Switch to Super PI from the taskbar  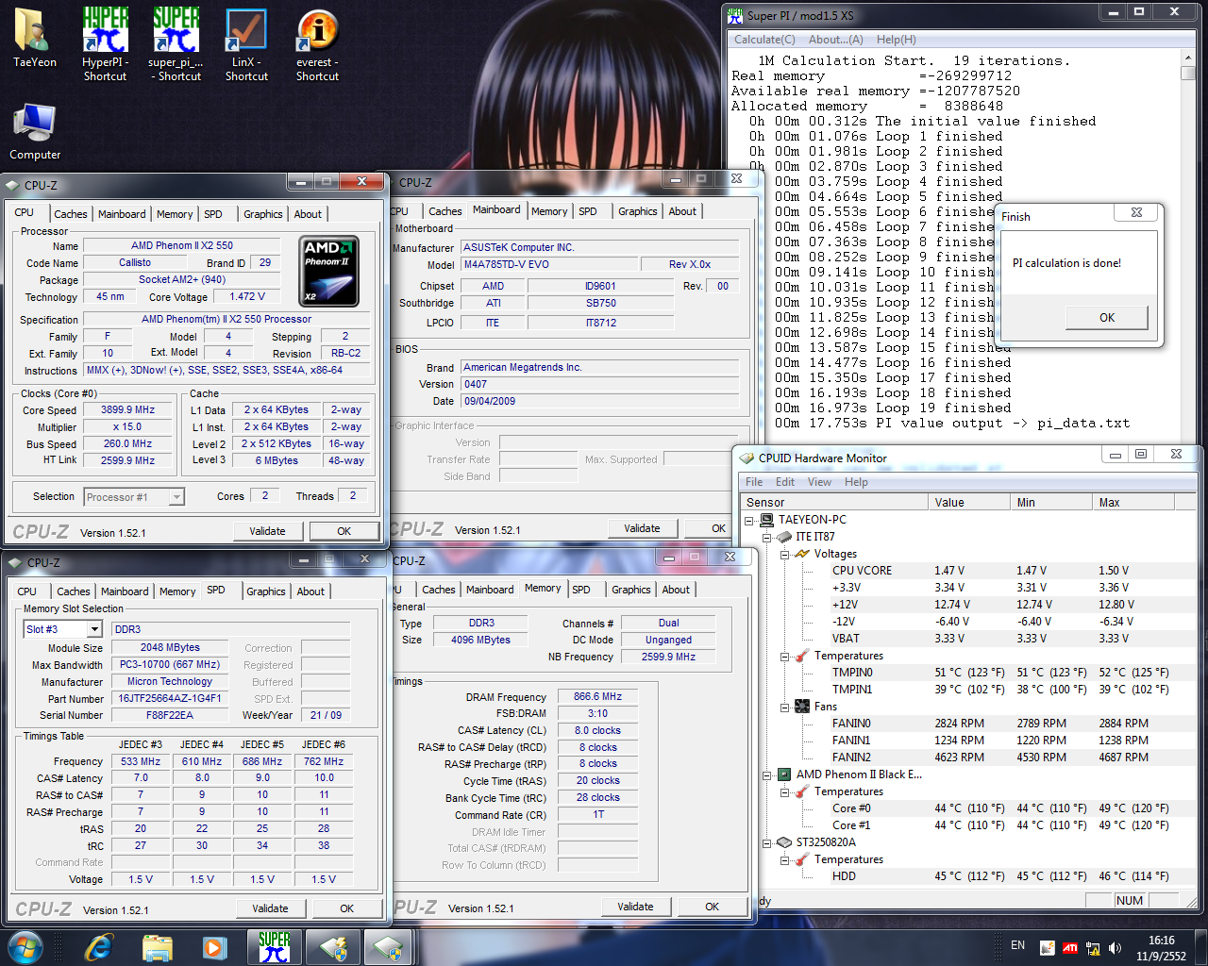tap(274, 947)
